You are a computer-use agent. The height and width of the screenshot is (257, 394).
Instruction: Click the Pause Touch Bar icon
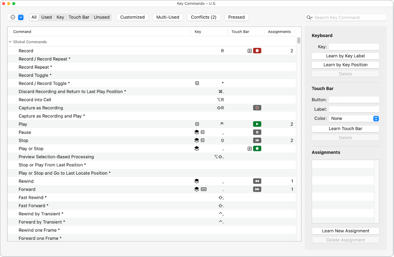(257, 132)
